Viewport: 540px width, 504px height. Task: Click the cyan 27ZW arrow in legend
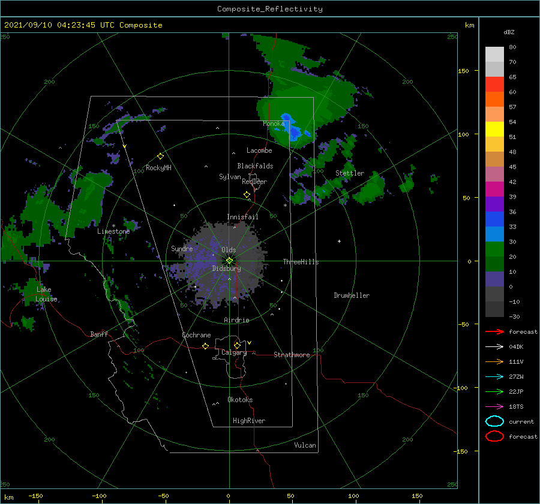[x=494, y=377]
